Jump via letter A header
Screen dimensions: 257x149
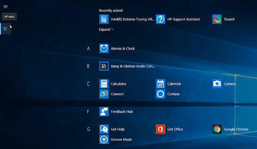tap(88, 49)
